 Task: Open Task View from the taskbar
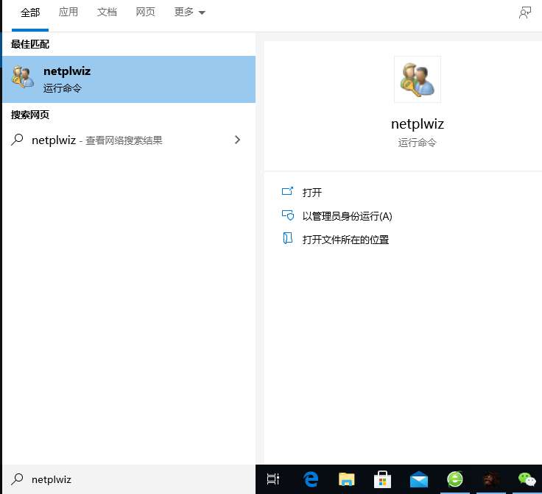click(x=273, y=479)
